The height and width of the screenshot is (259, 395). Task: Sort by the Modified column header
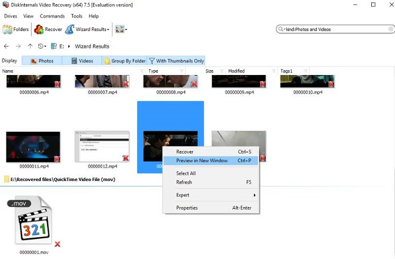point(237,71)
